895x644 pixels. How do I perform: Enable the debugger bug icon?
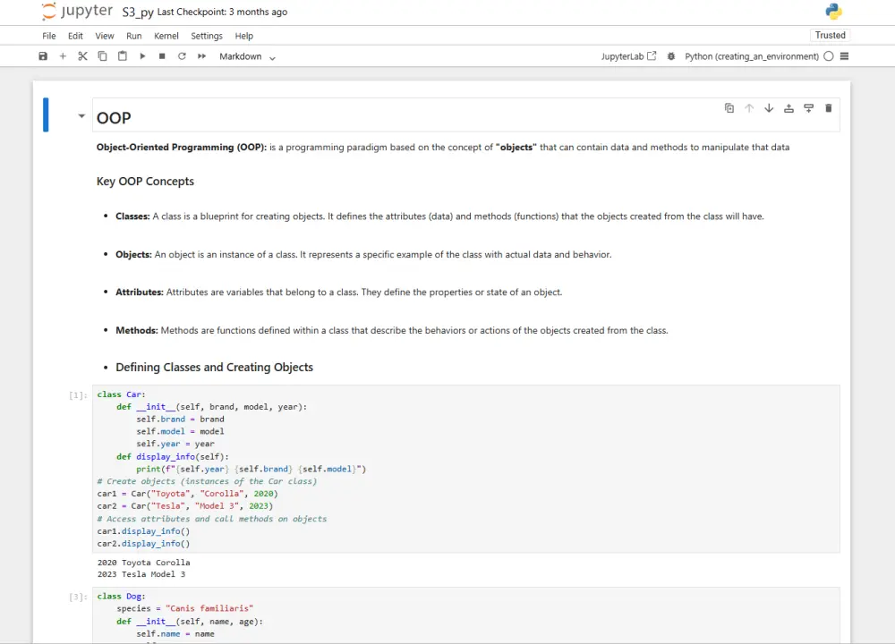(671, 56)
